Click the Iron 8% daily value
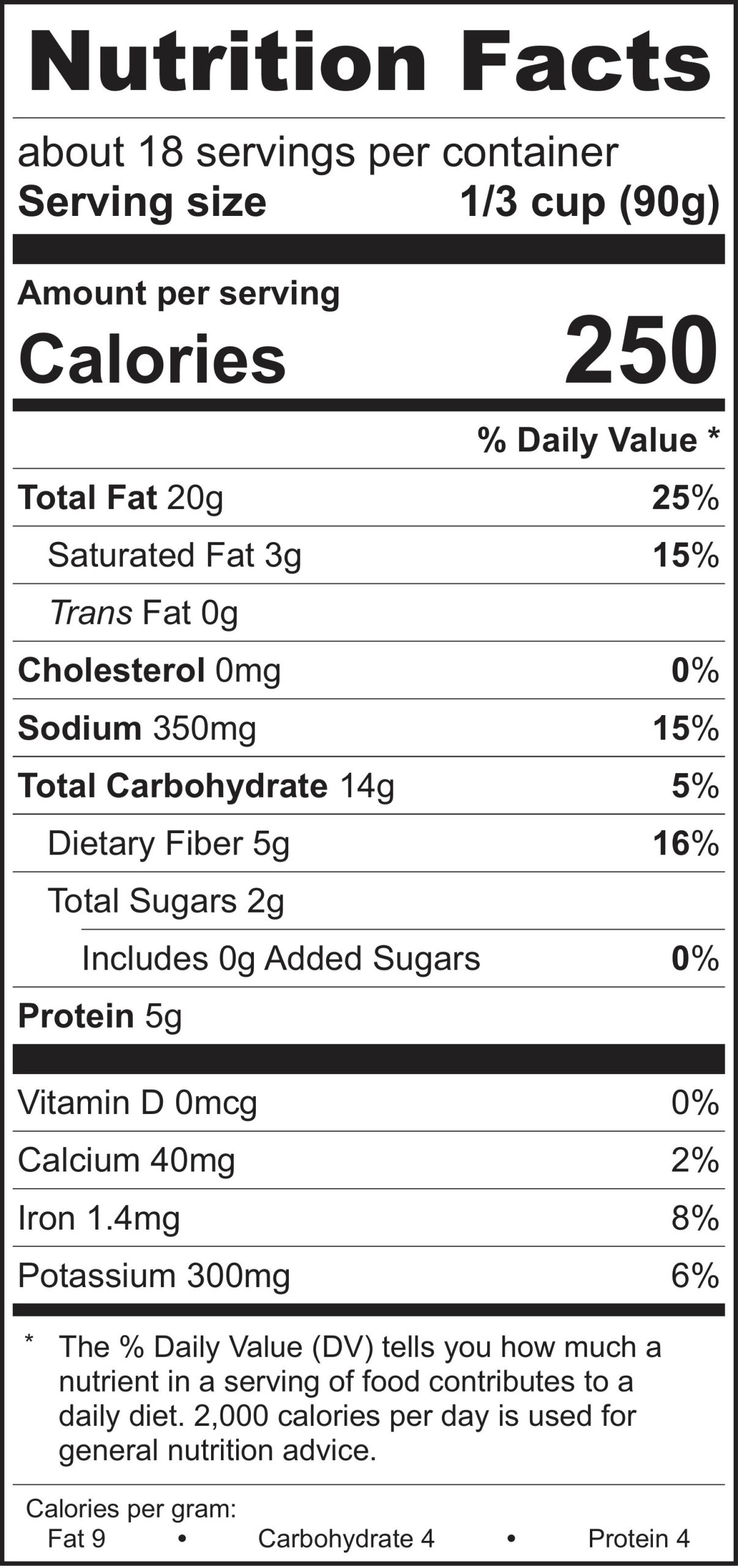This screenshot has width=738, height=1566. click(x=695, y=1217)
